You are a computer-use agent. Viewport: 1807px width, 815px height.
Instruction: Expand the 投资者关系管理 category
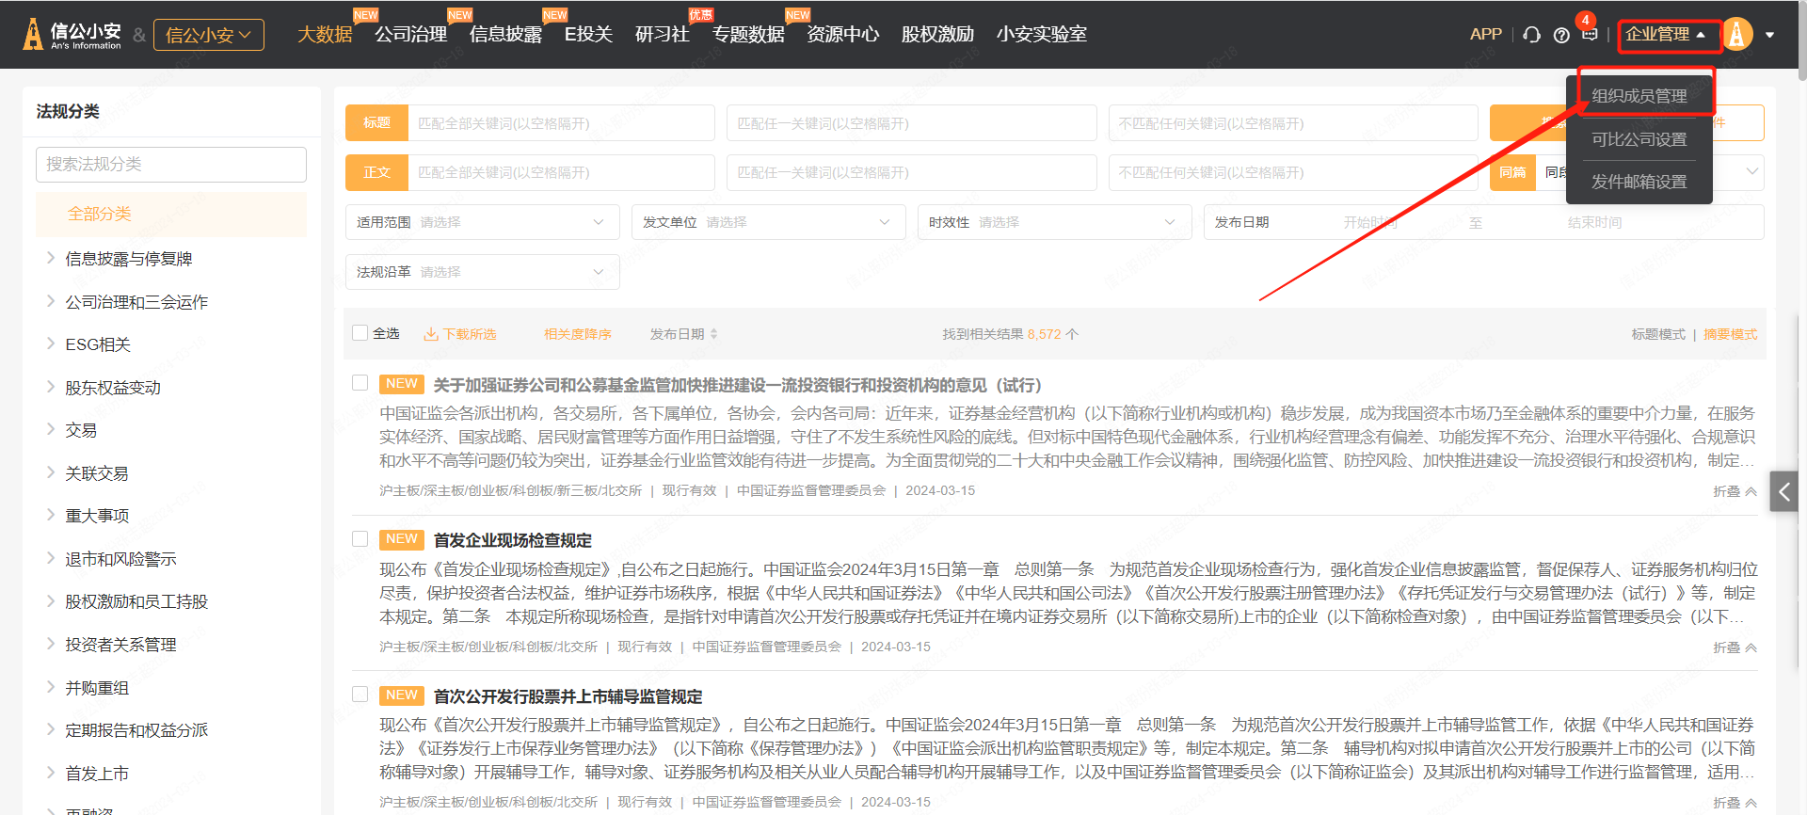coord(50,644)
